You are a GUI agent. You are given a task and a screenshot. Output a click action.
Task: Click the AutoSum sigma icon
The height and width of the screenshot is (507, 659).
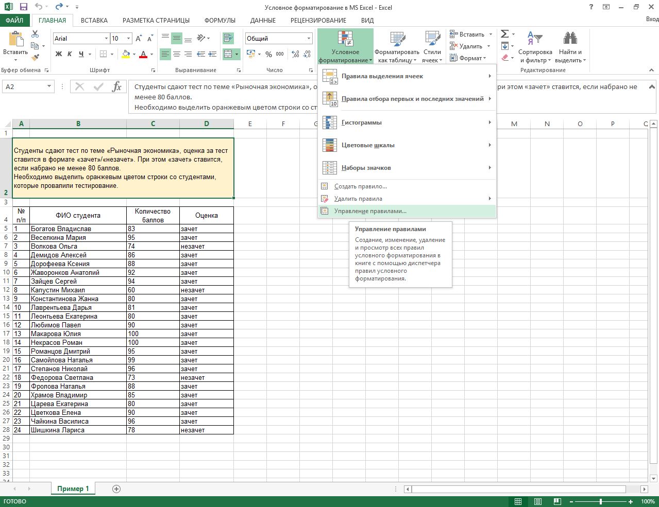505,34
